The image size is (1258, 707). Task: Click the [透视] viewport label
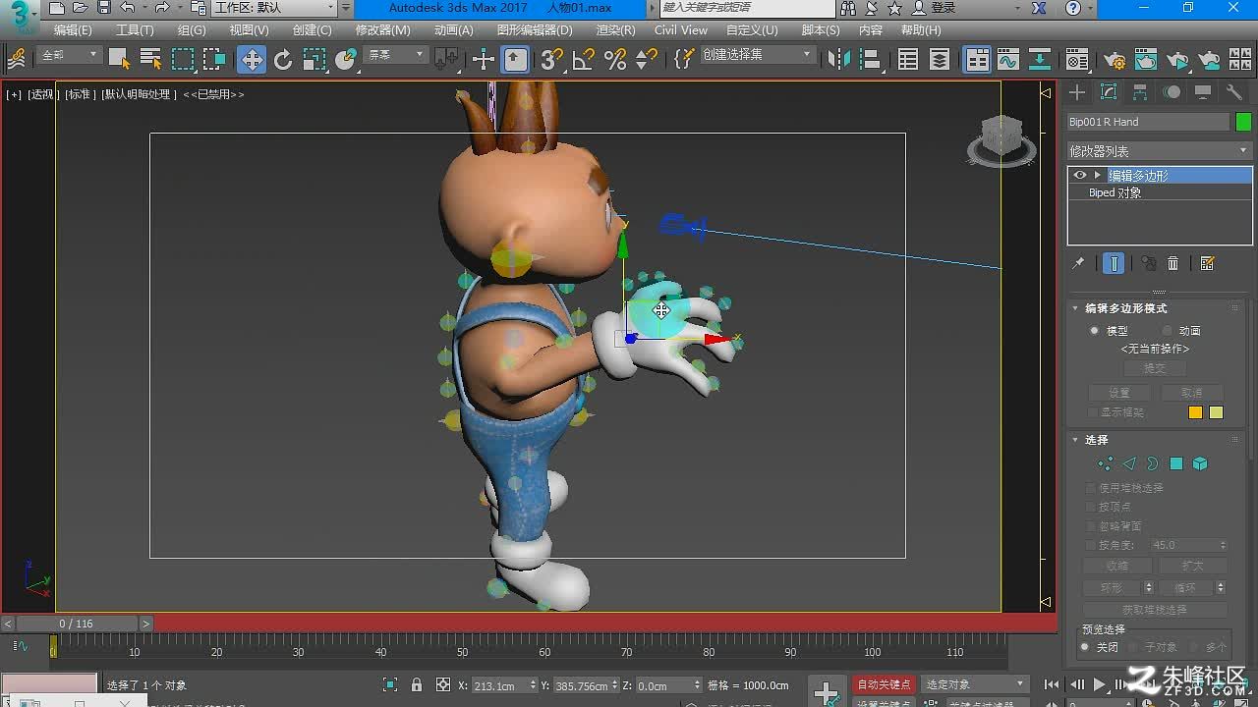(41, 94)
